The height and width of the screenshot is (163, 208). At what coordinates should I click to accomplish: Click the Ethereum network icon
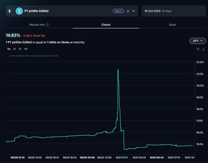coord(10,11)
